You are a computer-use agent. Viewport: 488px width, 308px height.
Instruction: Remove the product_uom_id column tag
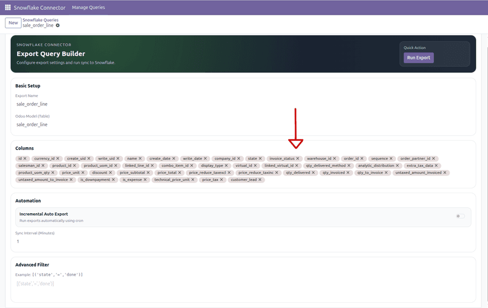(x=116, y=165)
